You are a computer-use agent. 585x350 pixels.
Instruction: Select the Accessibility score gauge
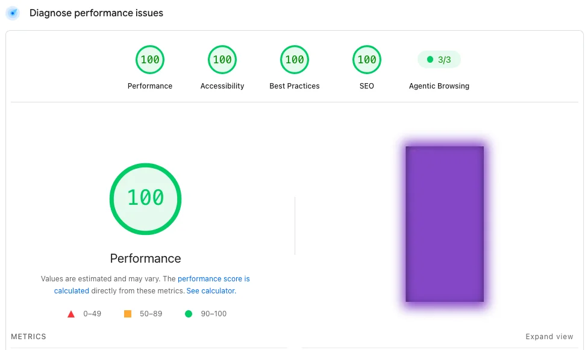222,60
